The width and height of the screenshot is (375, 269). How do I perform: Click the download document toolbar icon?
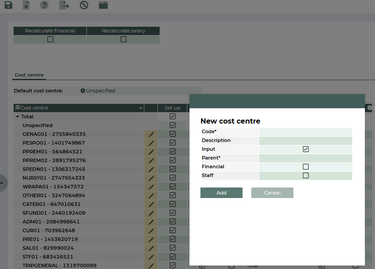coord(26,5)
